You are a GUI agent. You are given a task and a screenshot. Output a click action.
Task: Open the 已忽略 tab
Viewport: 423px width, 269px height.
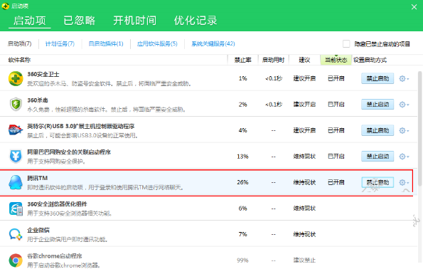(80, 21)
